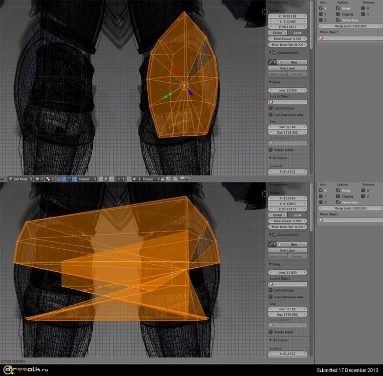Click the snap-to-self icon after Closest
383x376 pixels.
point(162,179)
